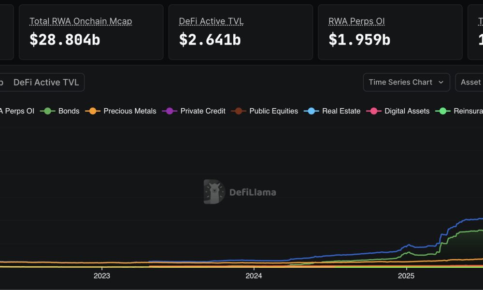Click the green Reinsurance legend dot
Viewport: 483px width, 290px height.
(442, 111)
